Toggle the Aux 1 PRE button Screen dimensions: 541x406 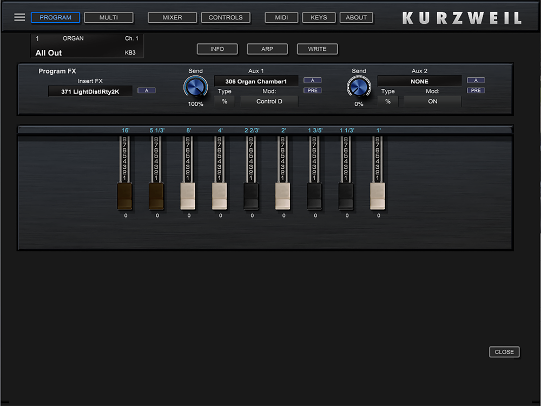312,90
